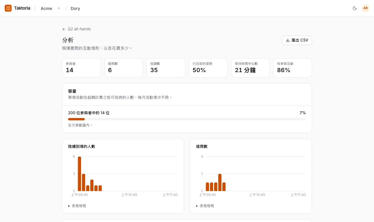Viewport: 374px width, 222px height.
Task: Open the Acme breadcrumb
Action: [46, 8]
